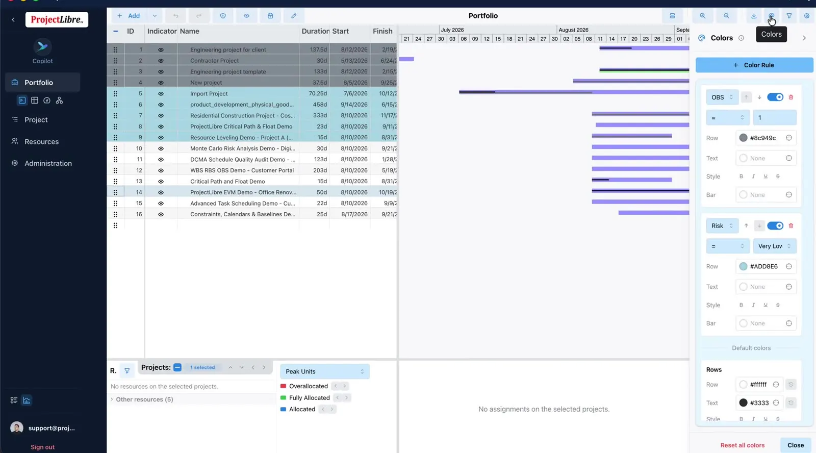The height and width of the screenshot is (453, 816).
Task: Click the histogram chart icon in bottom sidebar
Action: point(27,400)
